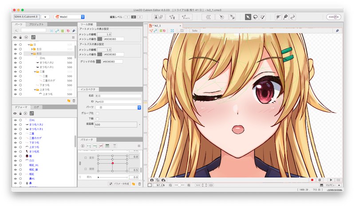This screenshot has height=207, width=355.
Task: Open the texture atlas edit icon
Action: point(158,17)
